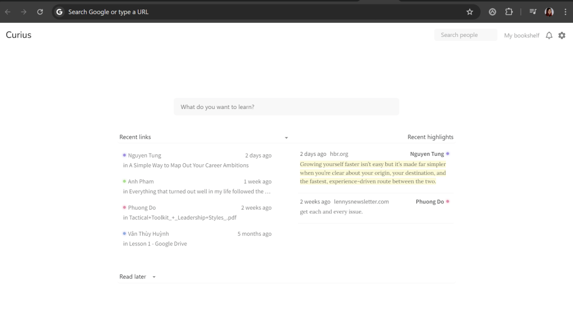Open 'Lesson 1 - Google Drive' link
This screenshot has width=573, height=318.
click(x=158, y=244)
